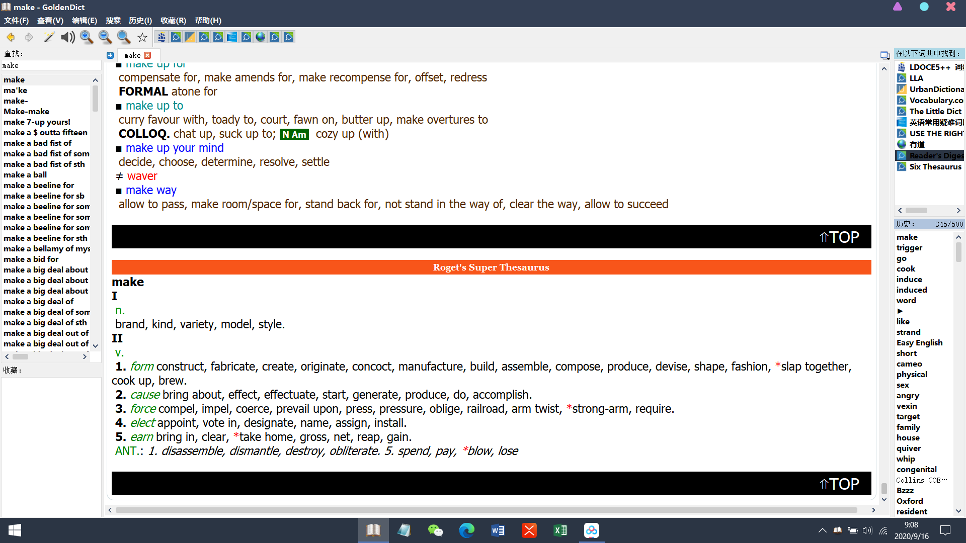Select 'Make-make' in word list

pyautogui.click(x=27, y=111)
